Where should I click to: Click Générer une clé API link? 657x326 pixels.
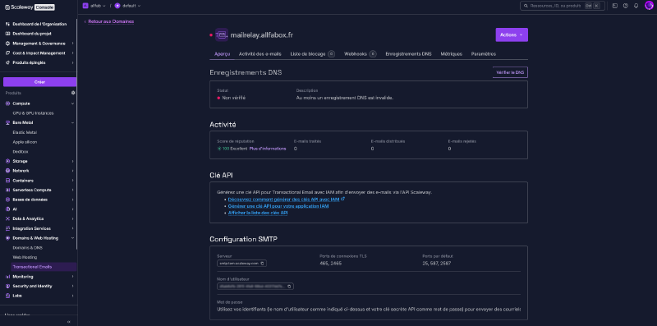(278, 206)
